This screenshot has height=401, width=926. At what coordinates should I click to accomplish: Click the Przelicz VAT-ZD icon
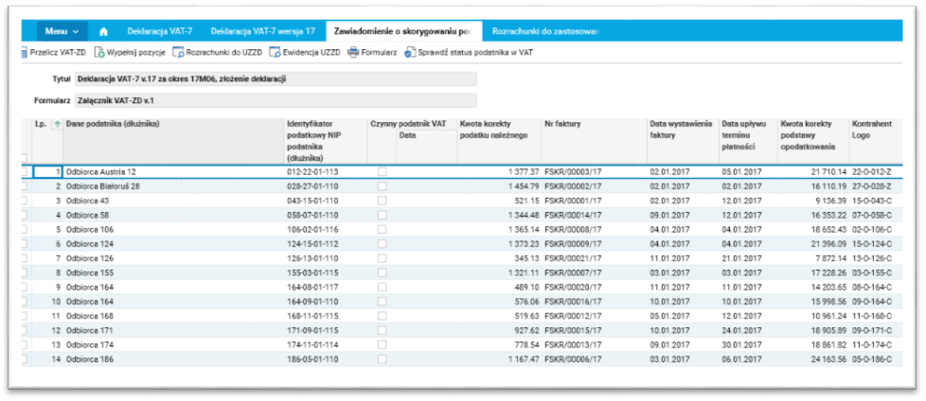click(x=25, y=52)
